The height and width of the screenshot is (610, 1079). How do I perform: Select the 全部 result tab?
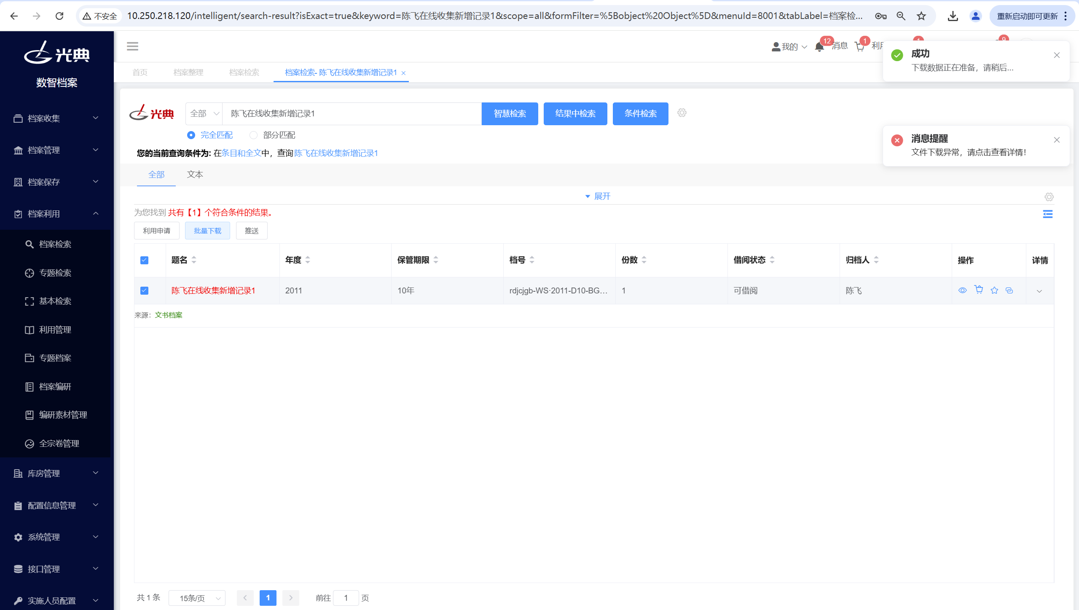pyautogui.click(x=156, y=175)
